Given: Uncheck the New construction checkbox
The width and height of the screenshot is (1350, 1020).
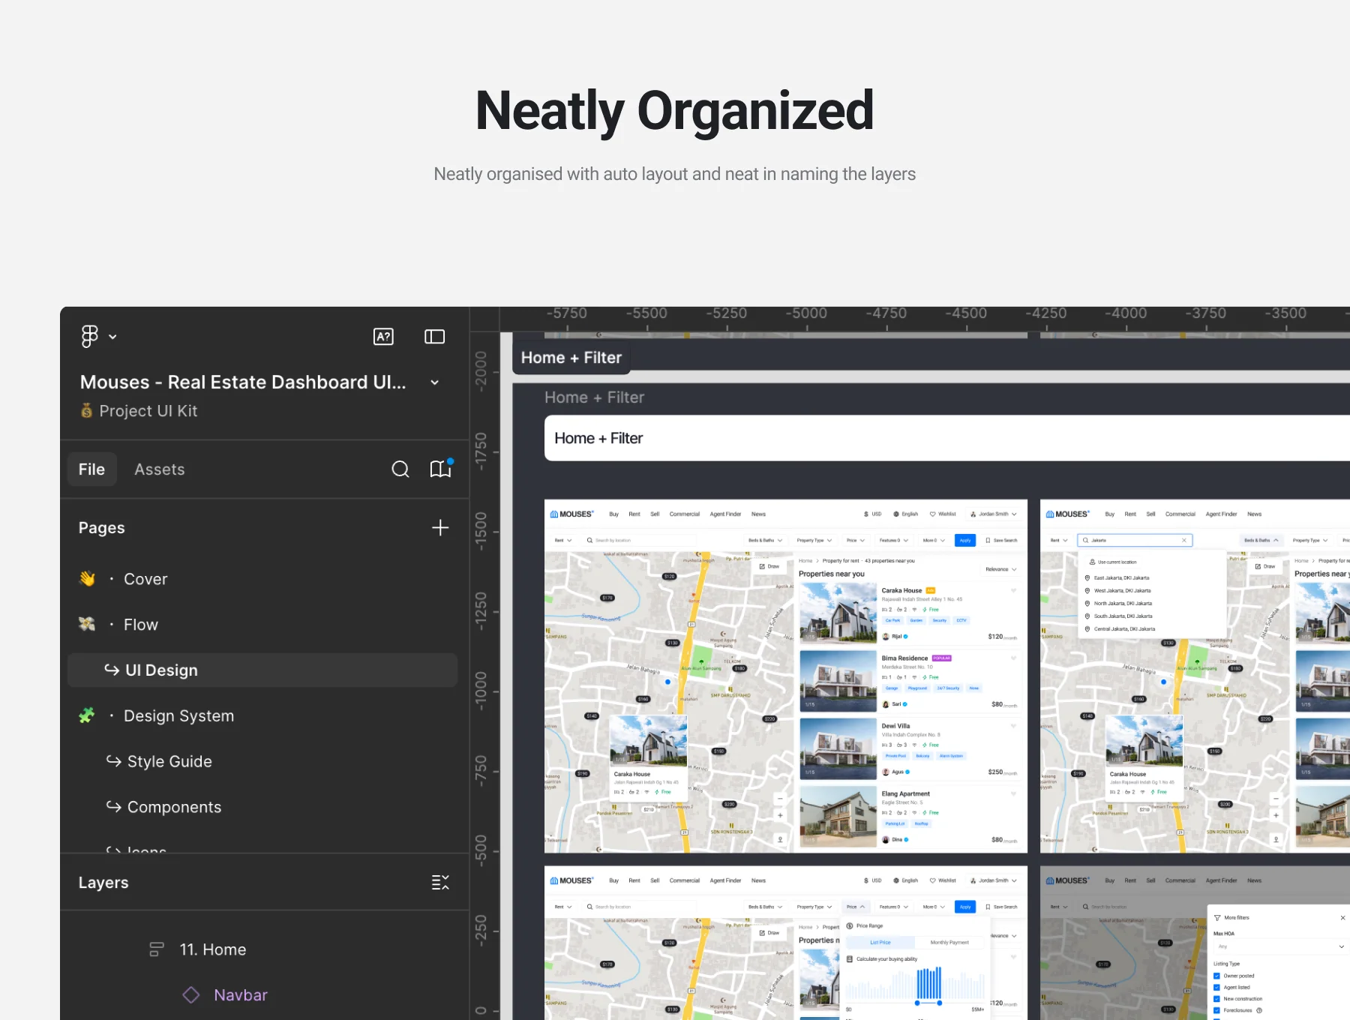Looking at the screenshot, I should coord(1216,999).
